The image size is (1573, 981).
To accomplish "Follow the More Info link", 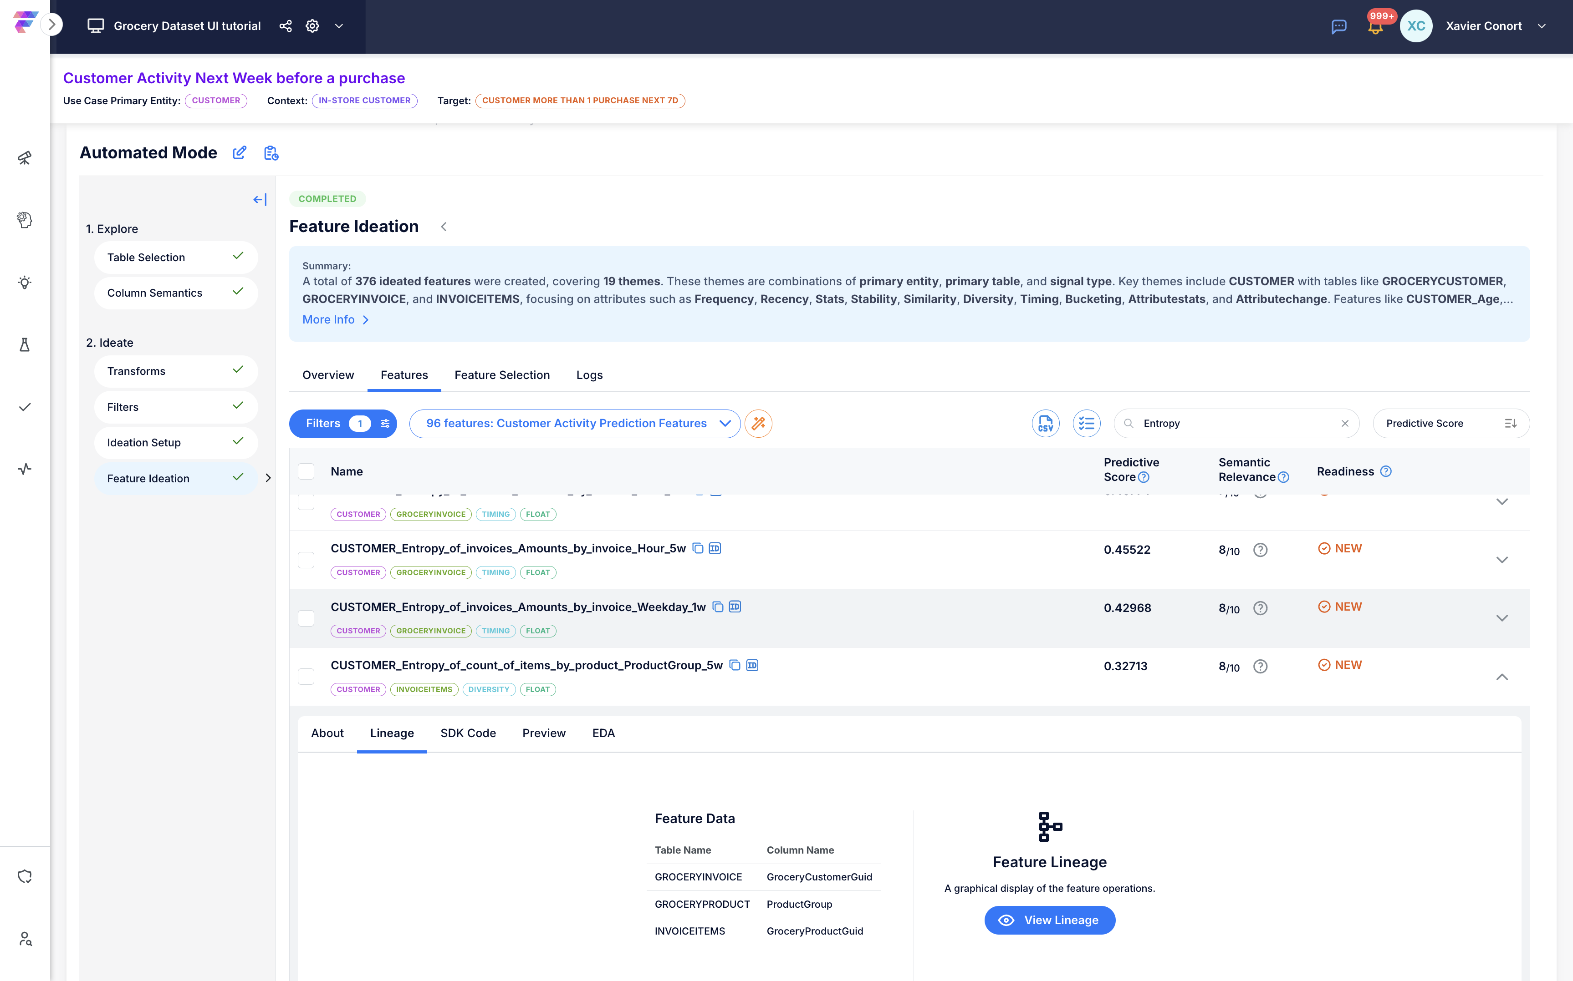I will (336, 320).
